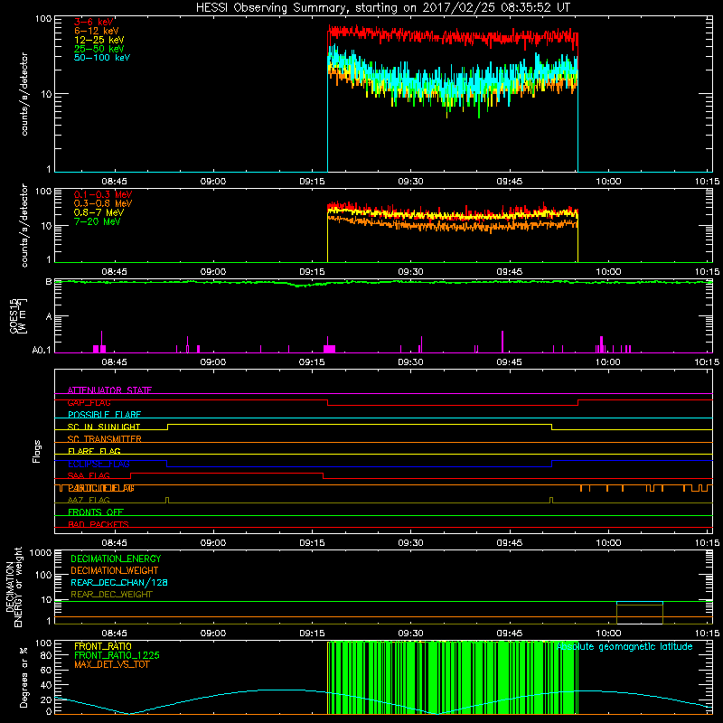
Task: Select the ATTENUATOR_STATE flag label
Action: click(109, 390)
